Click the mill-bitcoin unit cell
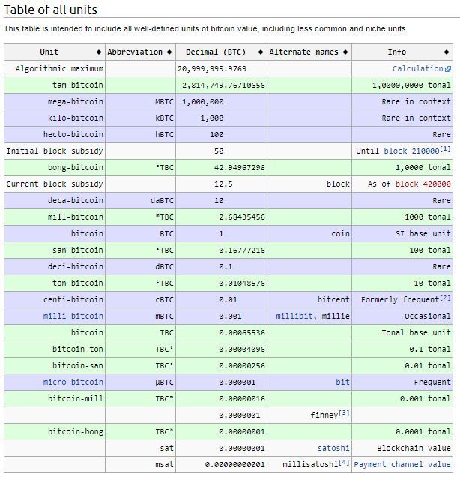Image resolution: width=460 pixels, height=483 pixels. point(55,217)
